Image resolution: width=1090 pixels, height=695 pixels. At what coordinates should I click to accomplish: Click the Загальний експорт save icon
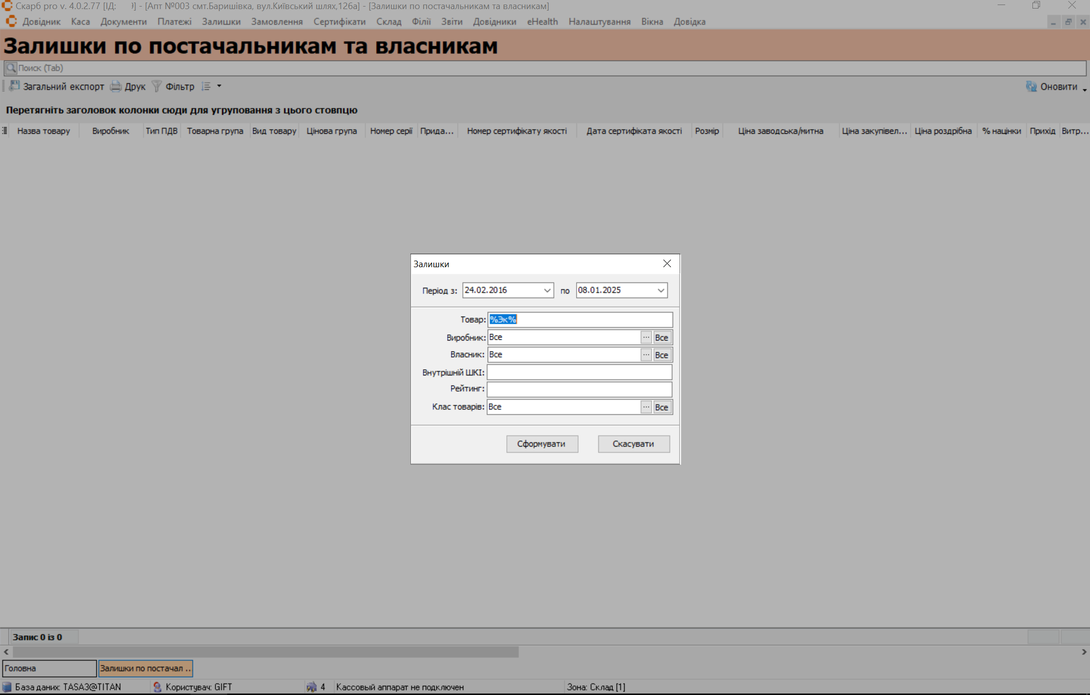click(x=15, y=86)
